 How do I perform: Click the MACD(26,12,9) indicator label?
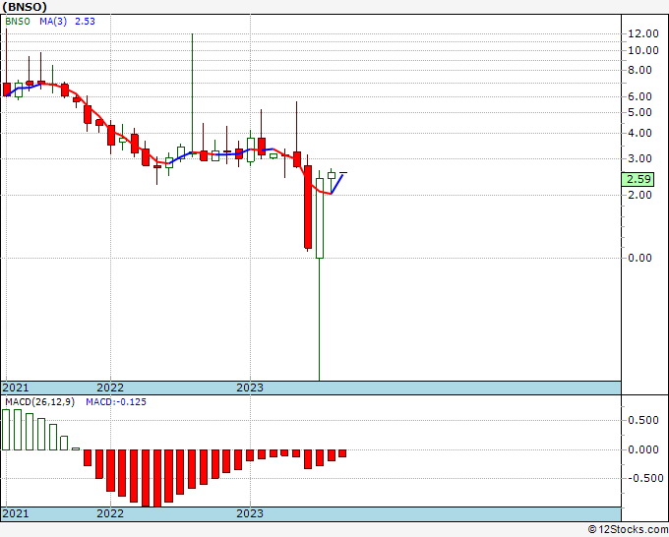pyautogui.click(x=39, y=402)
